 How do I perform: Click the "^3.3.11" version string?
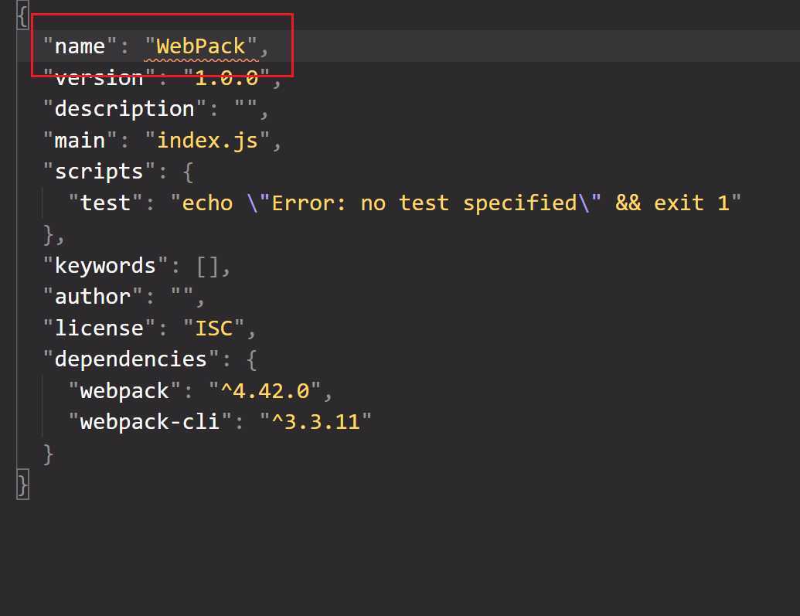(315, 422)
